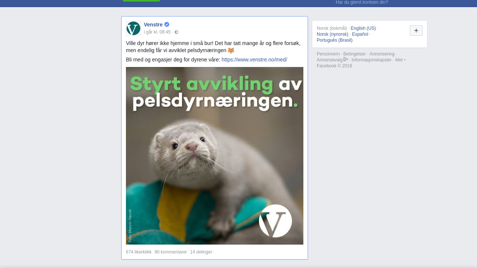Click the white V logo on the photo
The height and width of the screenshot is (268, 477).
click(275, 221)
